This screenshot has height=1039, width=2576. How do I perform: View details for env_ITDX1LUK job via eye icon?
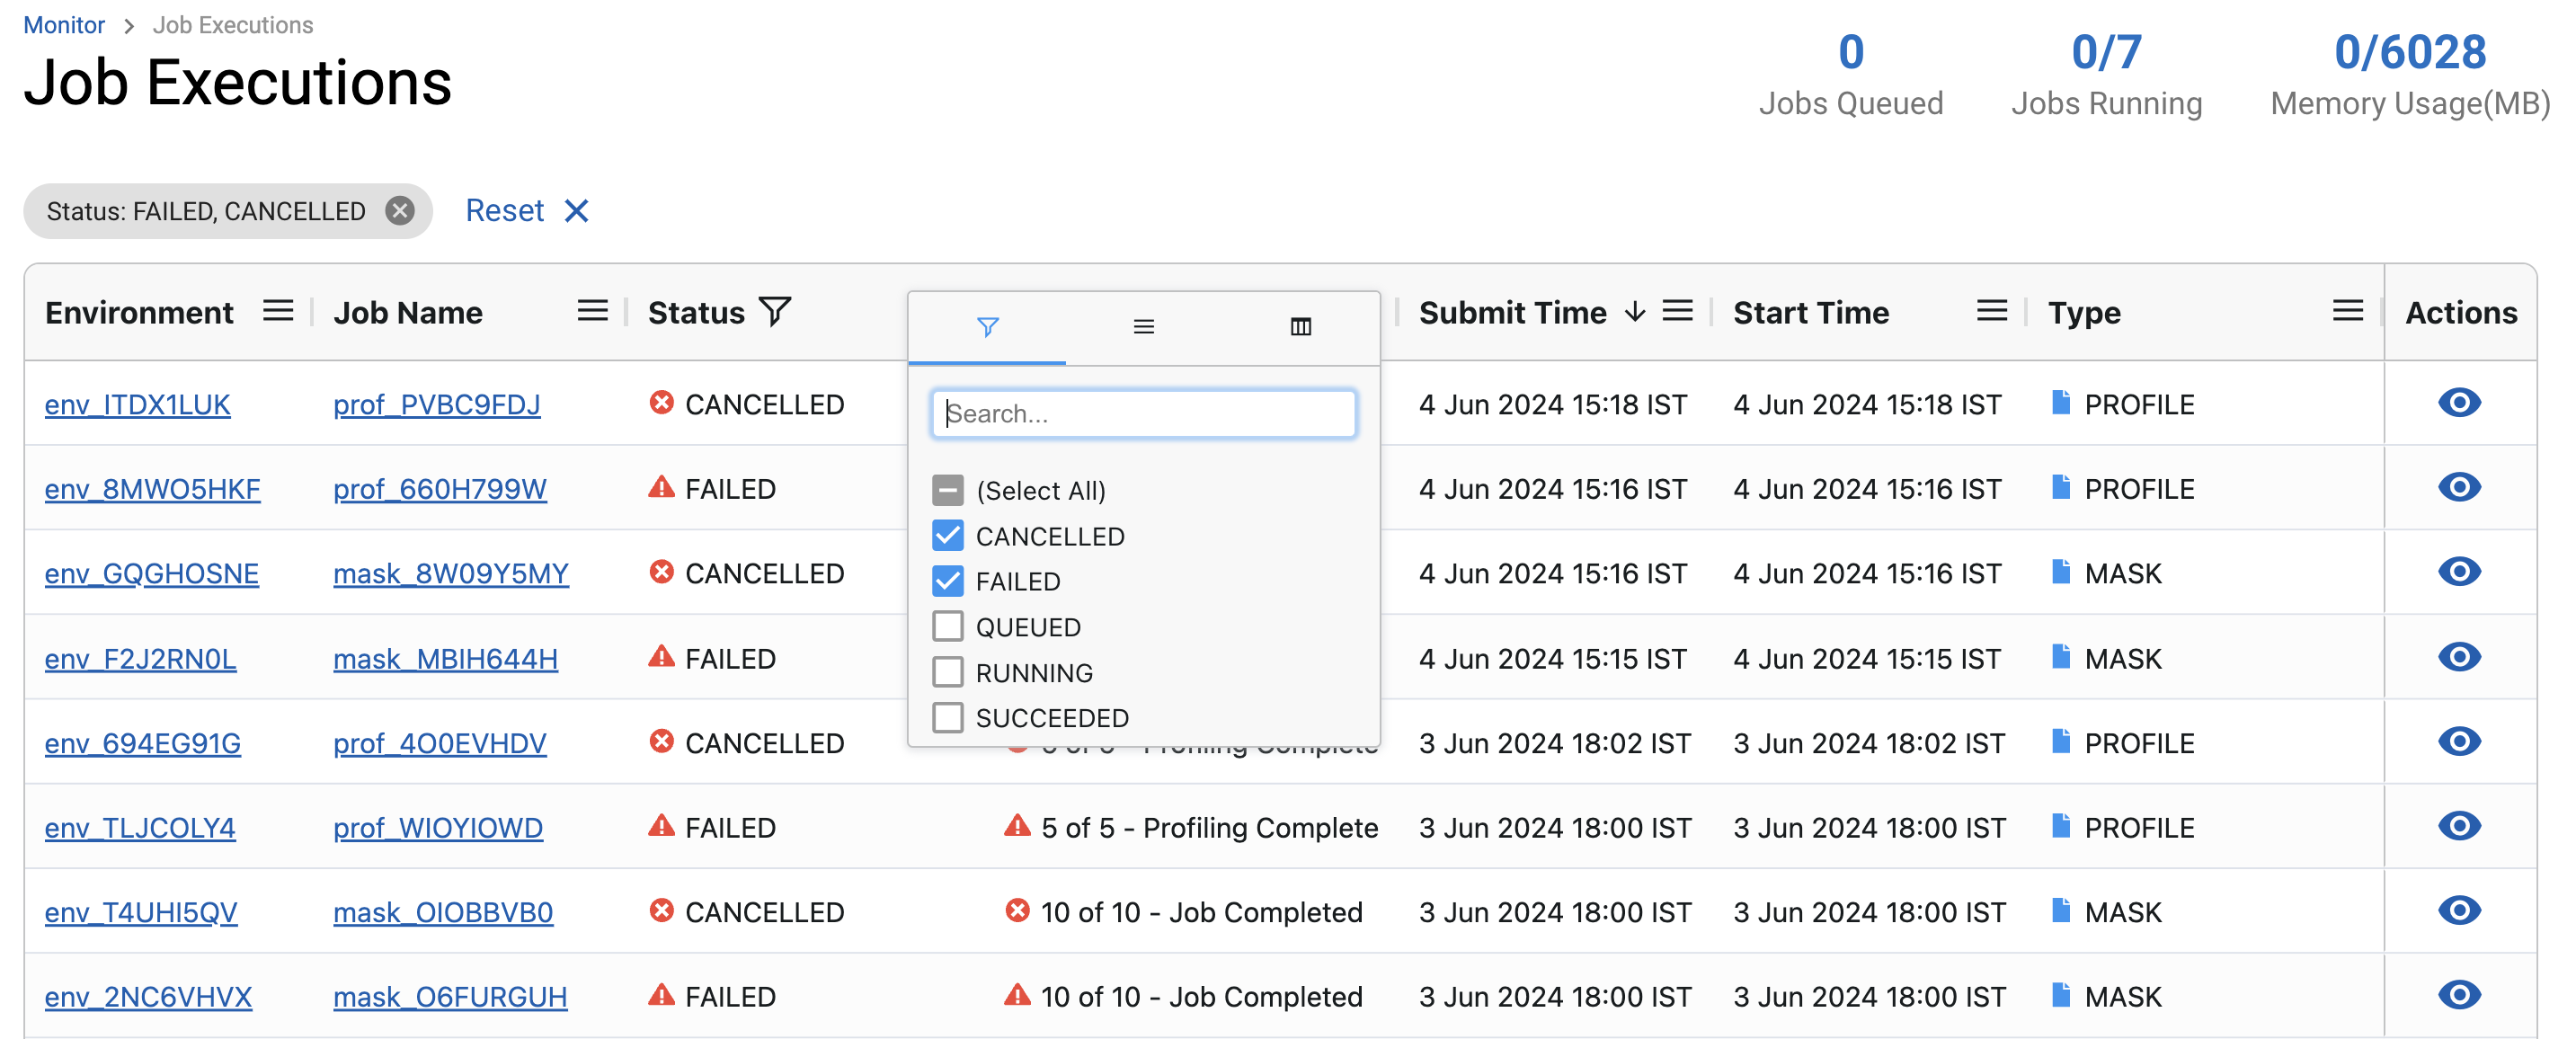(x=2459, y=403)
